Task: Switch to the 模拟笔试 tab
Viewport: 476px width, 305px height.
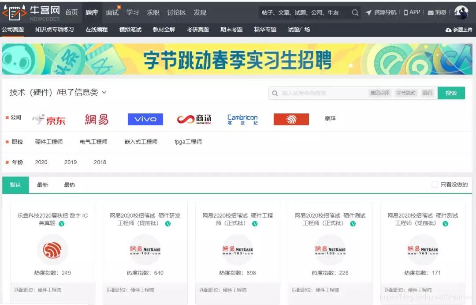Action: click(x=131, y=30)
